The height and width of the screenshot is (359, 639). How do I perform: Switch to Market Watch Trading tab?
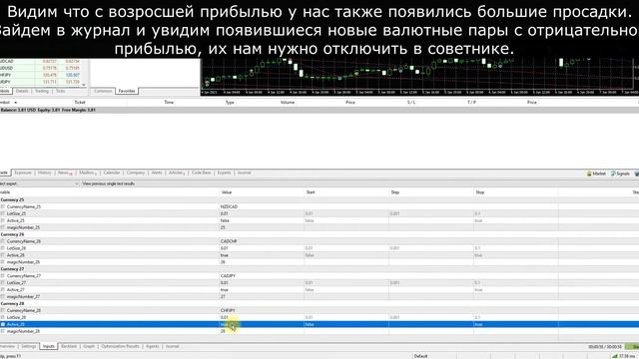coord(42,91)
